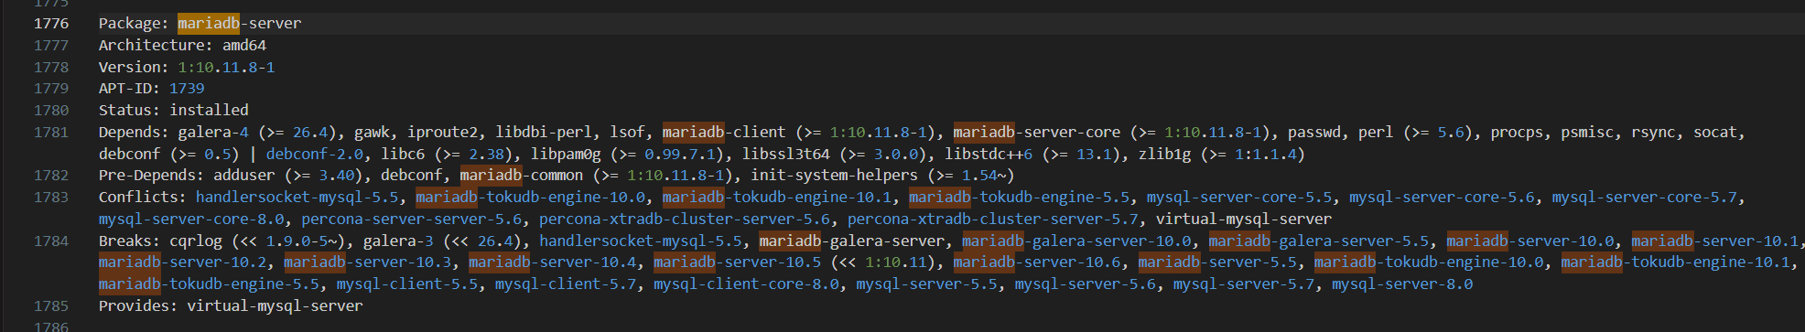Click 'mysql-server-5.6' in Breaks

(1086, 284)
